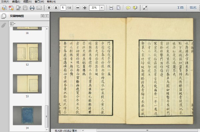This screenshot has width=200, height=132.
Task: Click the fit whole page icon
Action: (x=118, y=8)
